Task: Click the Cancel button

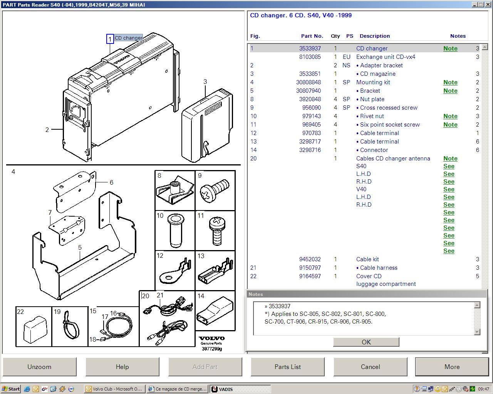Action: tap(370, 367)
